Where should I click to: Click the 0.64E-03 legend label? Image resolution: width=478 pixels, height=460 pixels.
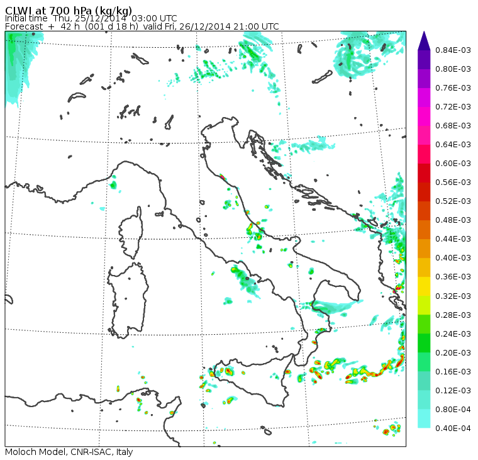453,145
